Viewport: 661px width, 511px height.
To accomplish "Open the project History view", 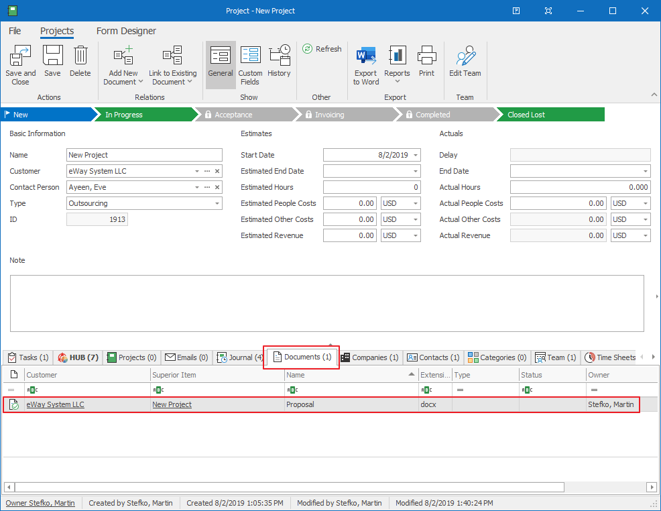I will (280, 59).
